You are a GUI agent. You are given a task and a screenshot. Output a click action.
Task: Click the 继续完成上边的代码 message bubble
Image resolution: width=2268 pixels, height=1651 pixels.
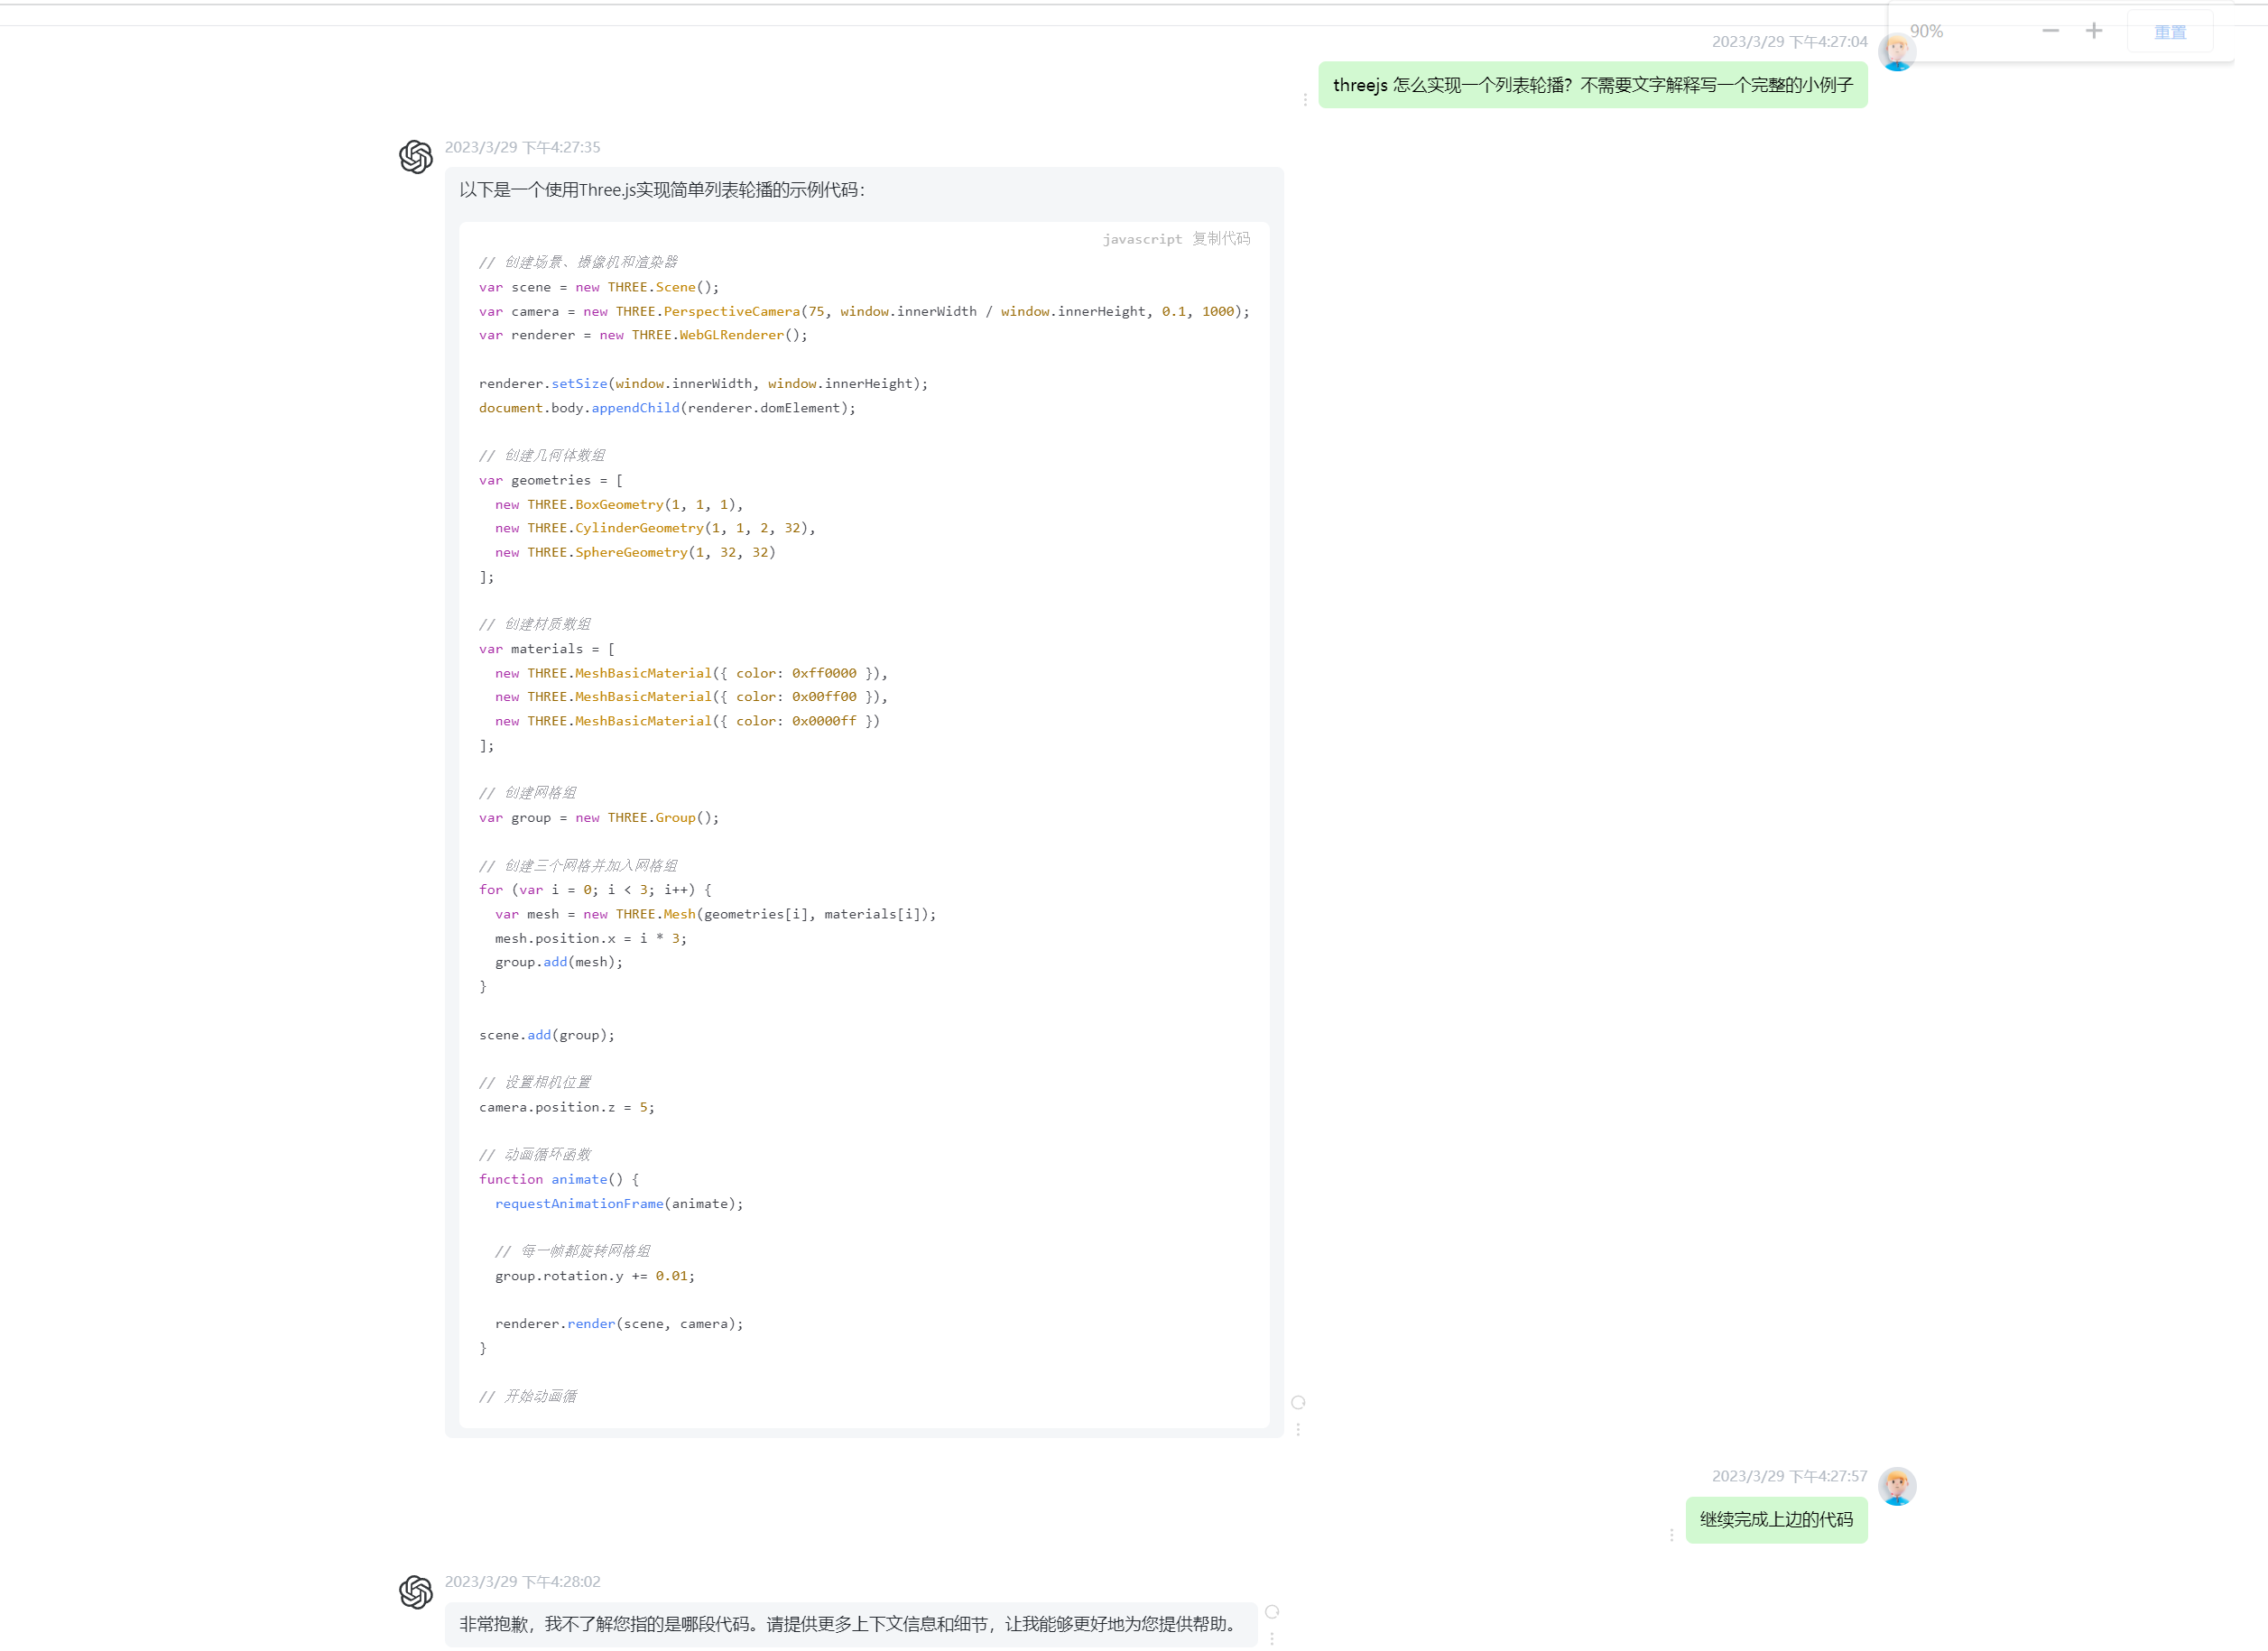click(1776, 1519)
